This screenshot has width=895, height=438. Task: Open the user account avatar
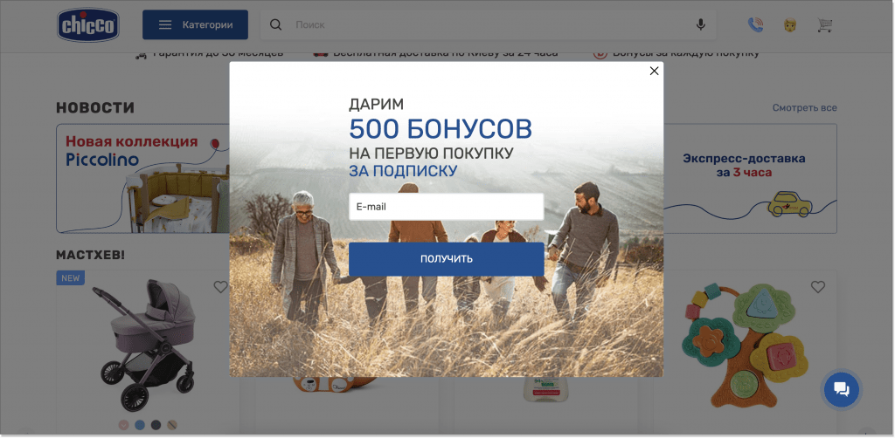tap(790, 25)
